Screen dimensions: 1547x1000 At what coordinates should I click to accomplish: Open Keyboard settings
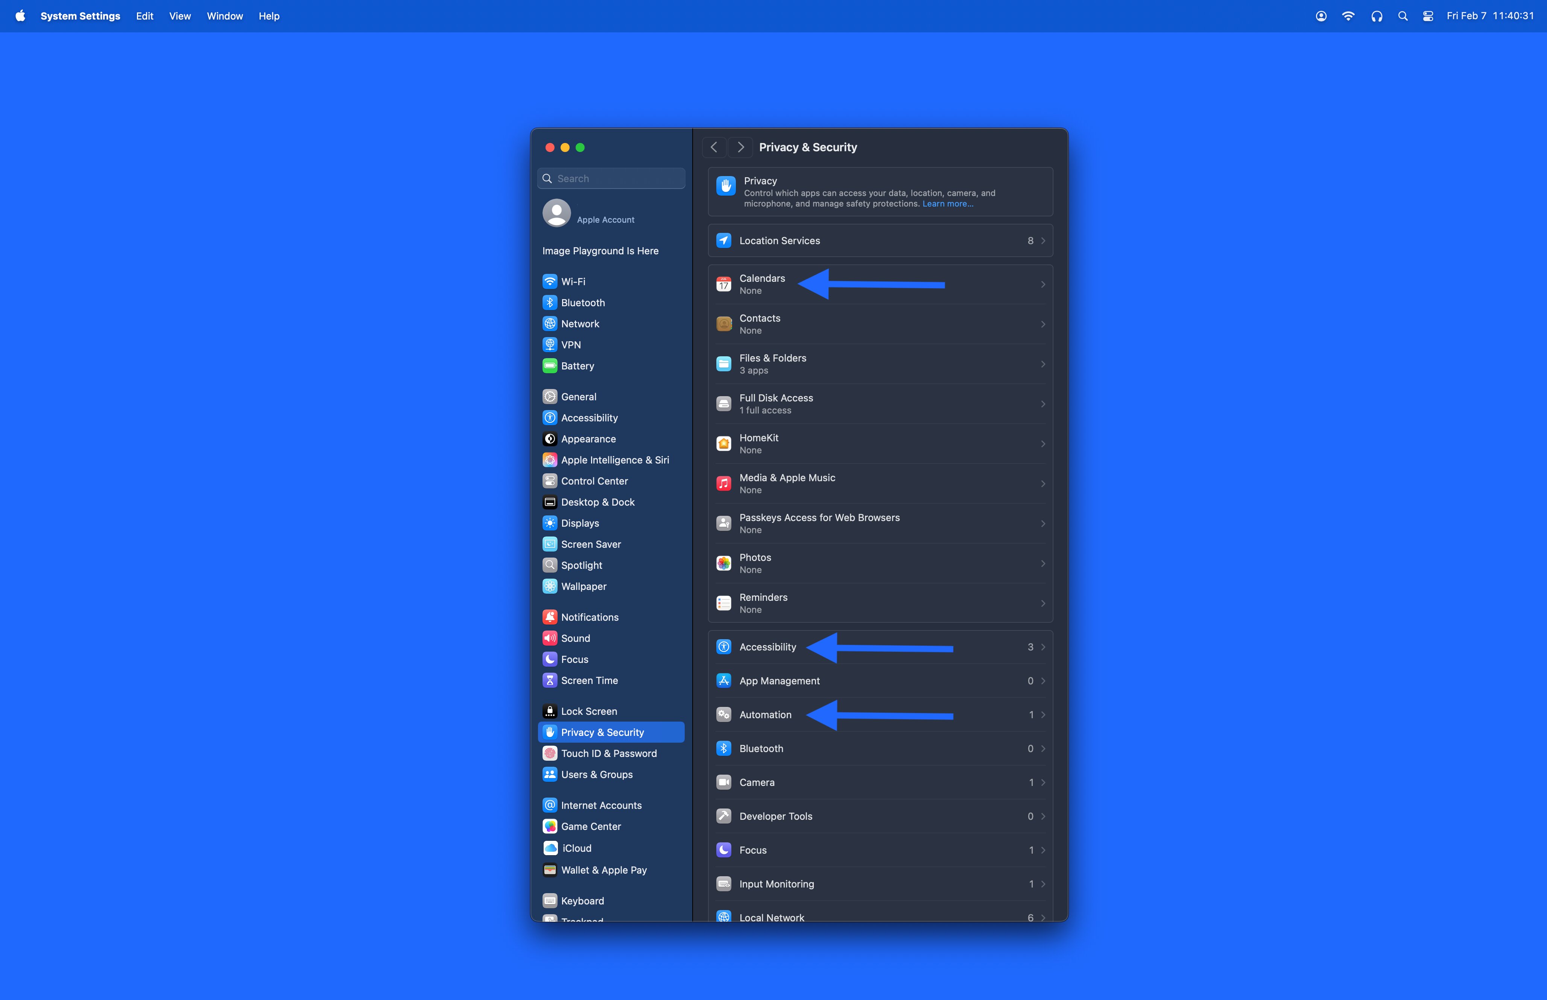[611, 901]
